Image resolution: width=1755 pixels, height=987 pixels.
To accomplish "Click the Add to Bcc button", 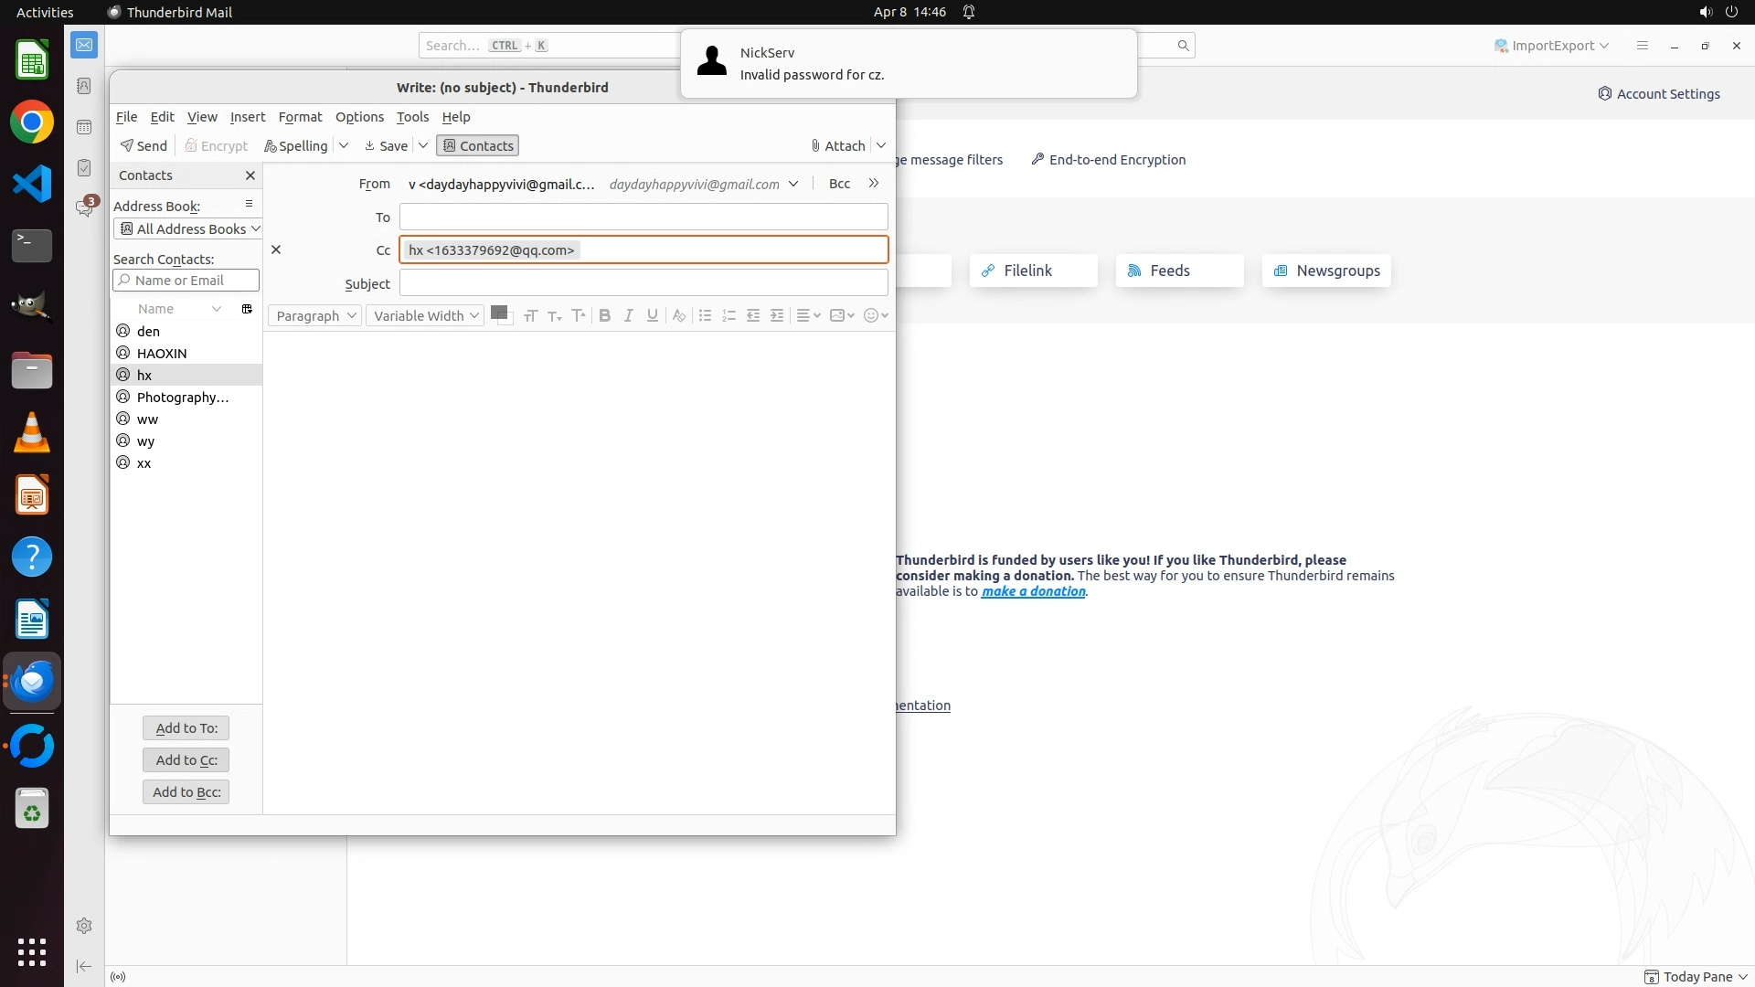I will pos(186,791).
